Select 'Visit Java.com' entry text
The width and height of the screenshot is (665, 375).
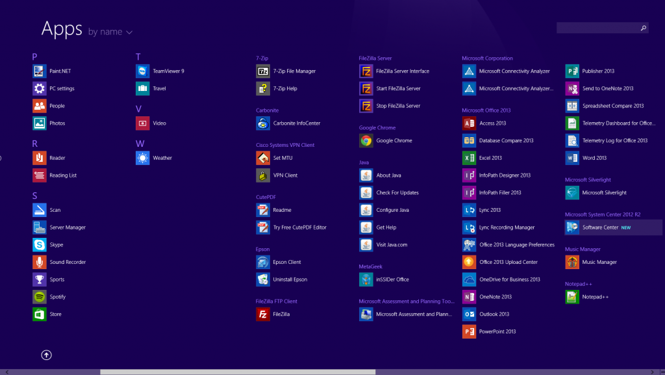[392, 245]
